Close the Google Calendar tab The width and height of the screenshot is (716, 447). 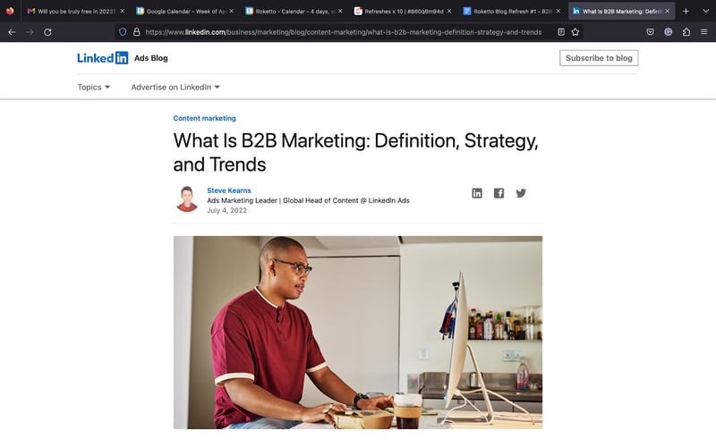tap(231, 11)
